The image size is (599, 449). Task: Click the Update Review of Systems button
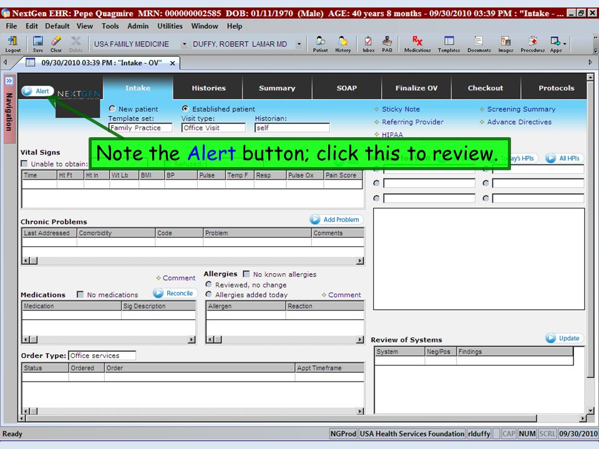click(564, 338)
